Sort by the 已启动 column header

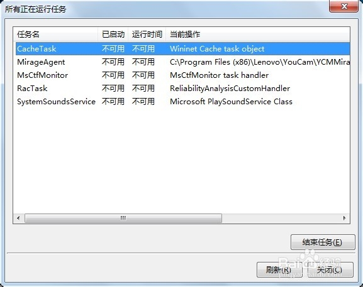(113, 35)
